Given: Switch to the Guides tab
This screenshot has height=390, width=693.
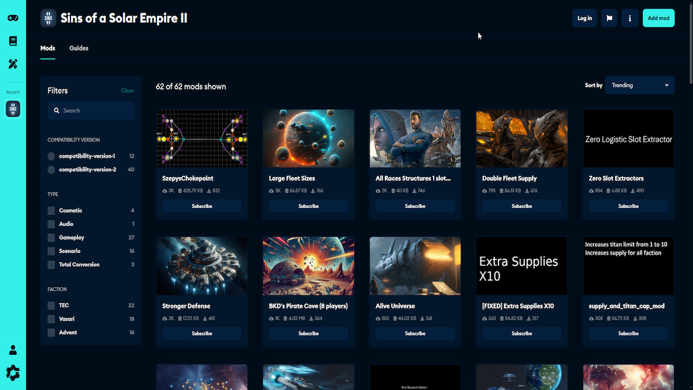Looking at the screenshot, I should click(x=79, y=48).
